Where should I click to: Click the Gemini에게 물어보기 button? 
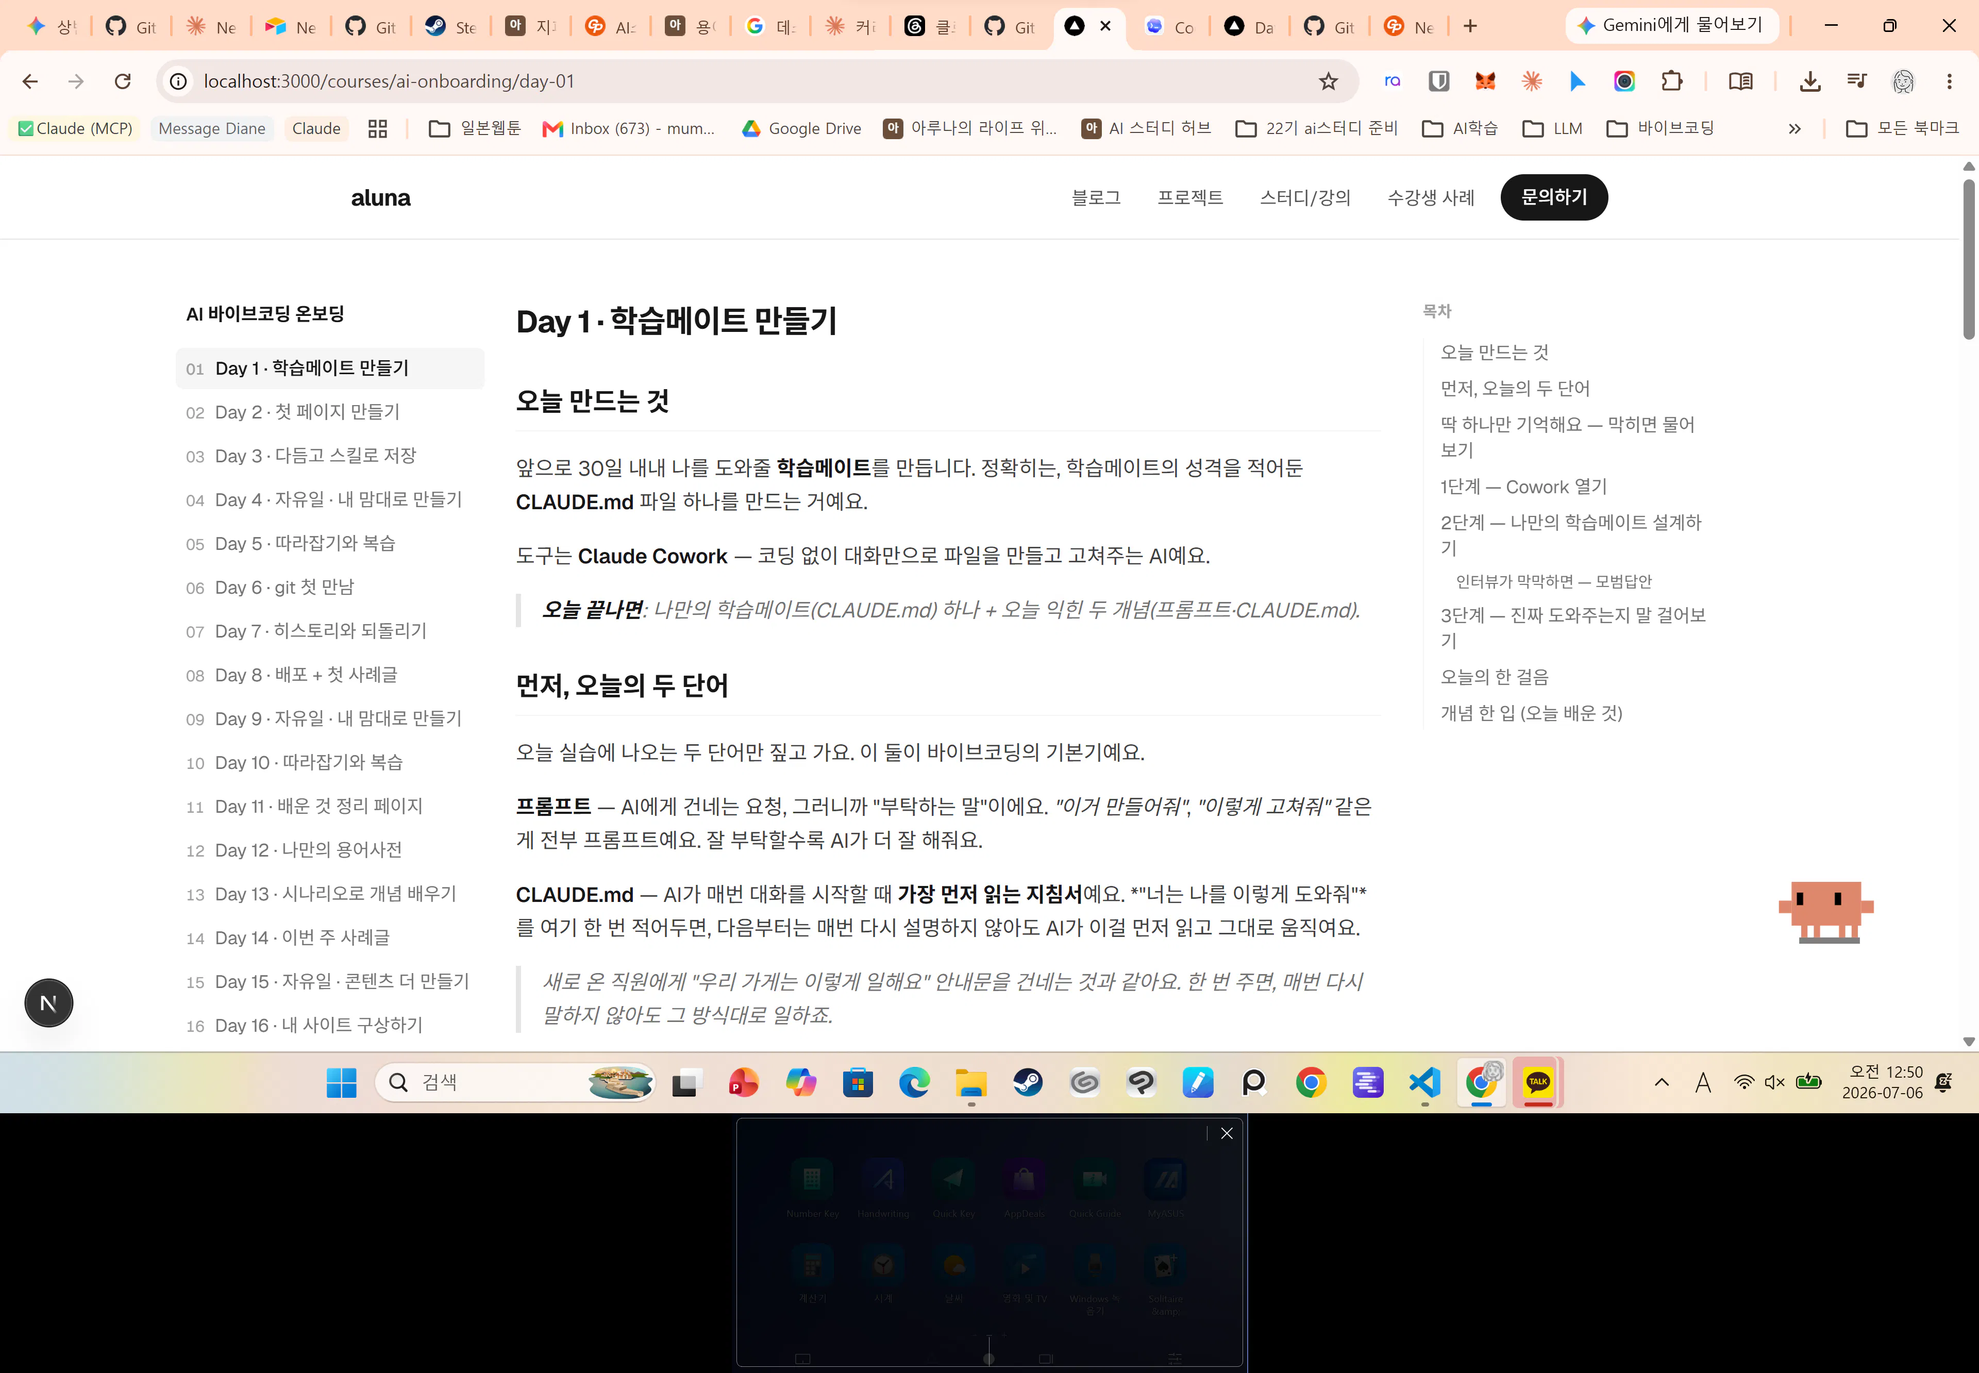click(1671, 26)
